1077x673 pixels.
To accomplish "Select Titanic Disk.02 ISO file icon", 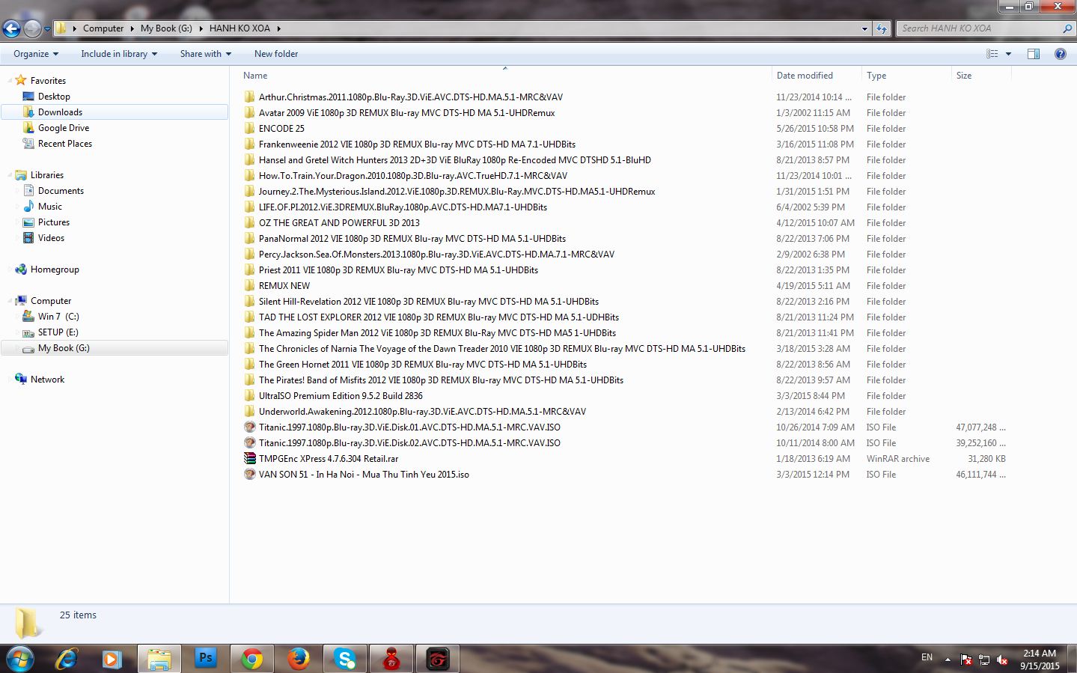I will [249, 443].
